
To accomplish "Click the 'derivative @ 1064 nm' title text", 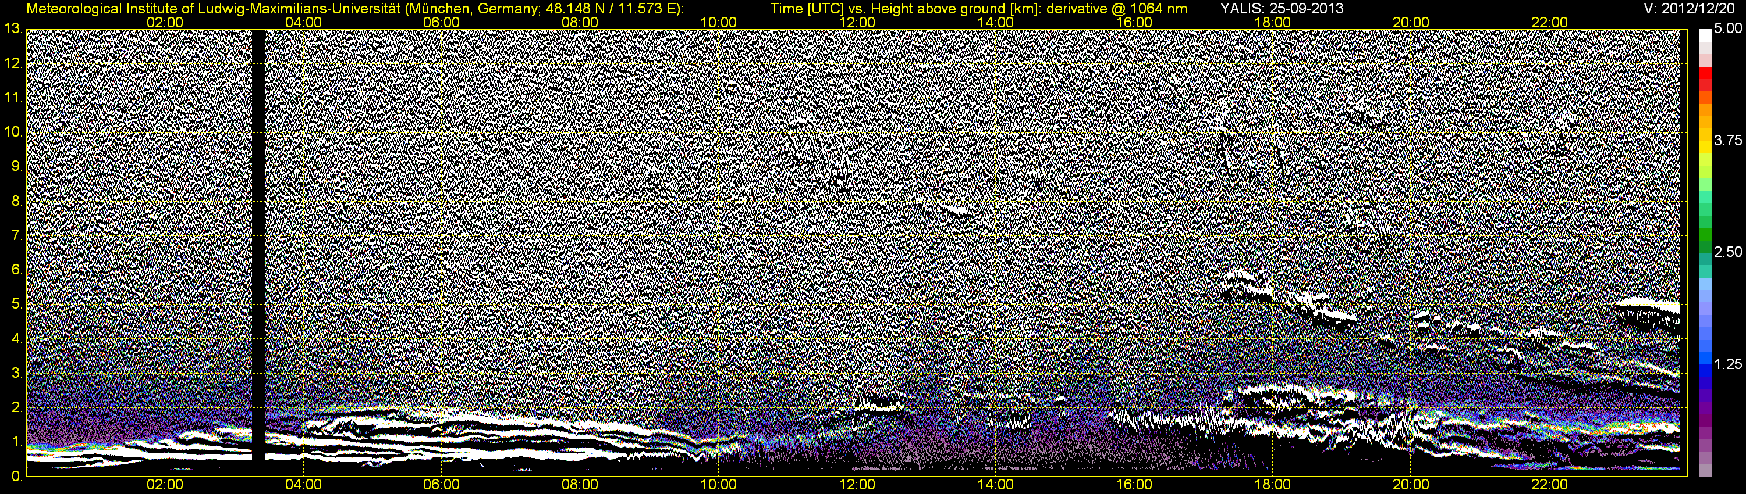I will tap(1117, 8).
